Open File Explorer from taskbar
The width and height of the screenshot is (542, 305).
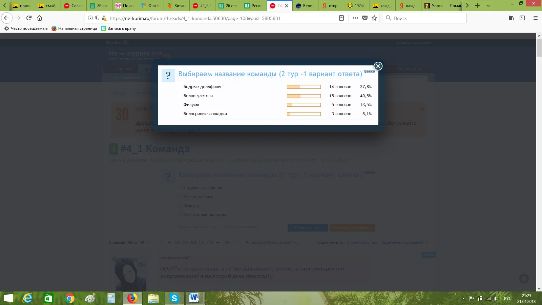[x=153, y=298]
